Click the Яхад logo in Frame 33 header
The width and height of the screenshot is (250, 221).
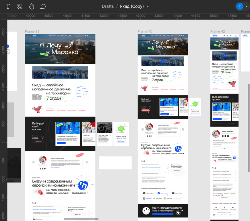pyautogui.click(x=34, y=35)
